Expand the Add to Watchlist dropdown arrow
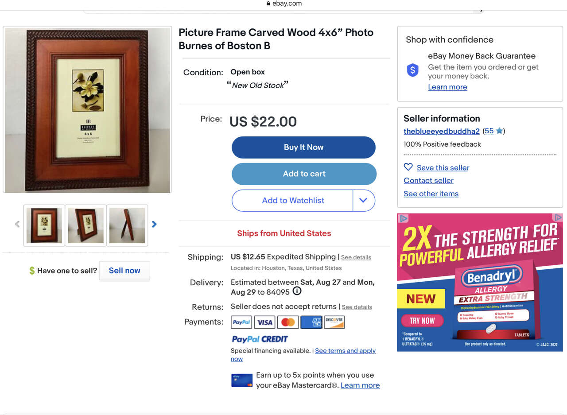 [x=363, y=200]
